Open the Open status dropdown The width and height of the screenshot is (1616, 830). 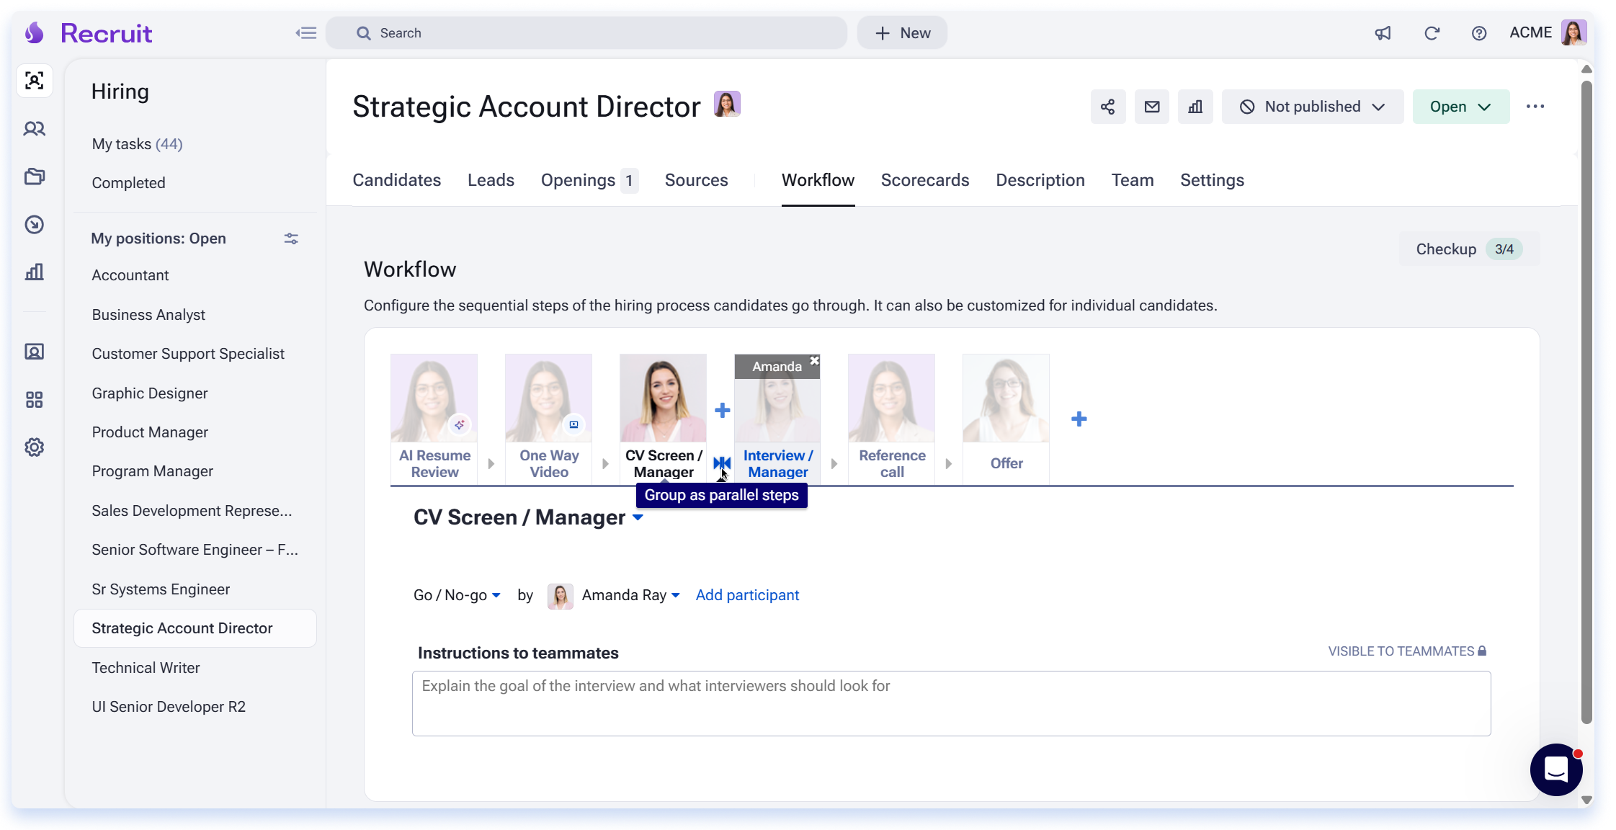tap(1460, 107)
